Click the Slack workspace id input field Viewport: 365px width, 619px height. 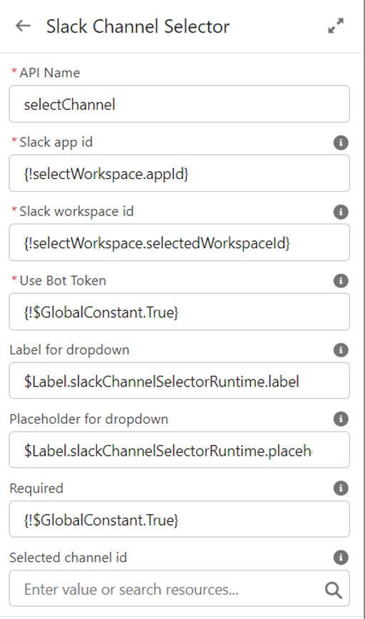tap(179, 242)
